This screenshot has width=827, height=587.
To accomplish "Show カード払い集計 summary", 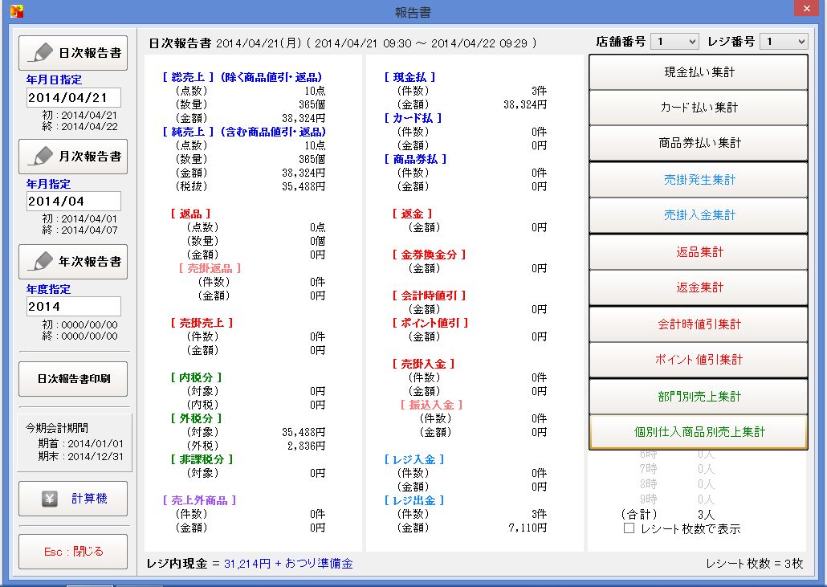I will [698, 108].
